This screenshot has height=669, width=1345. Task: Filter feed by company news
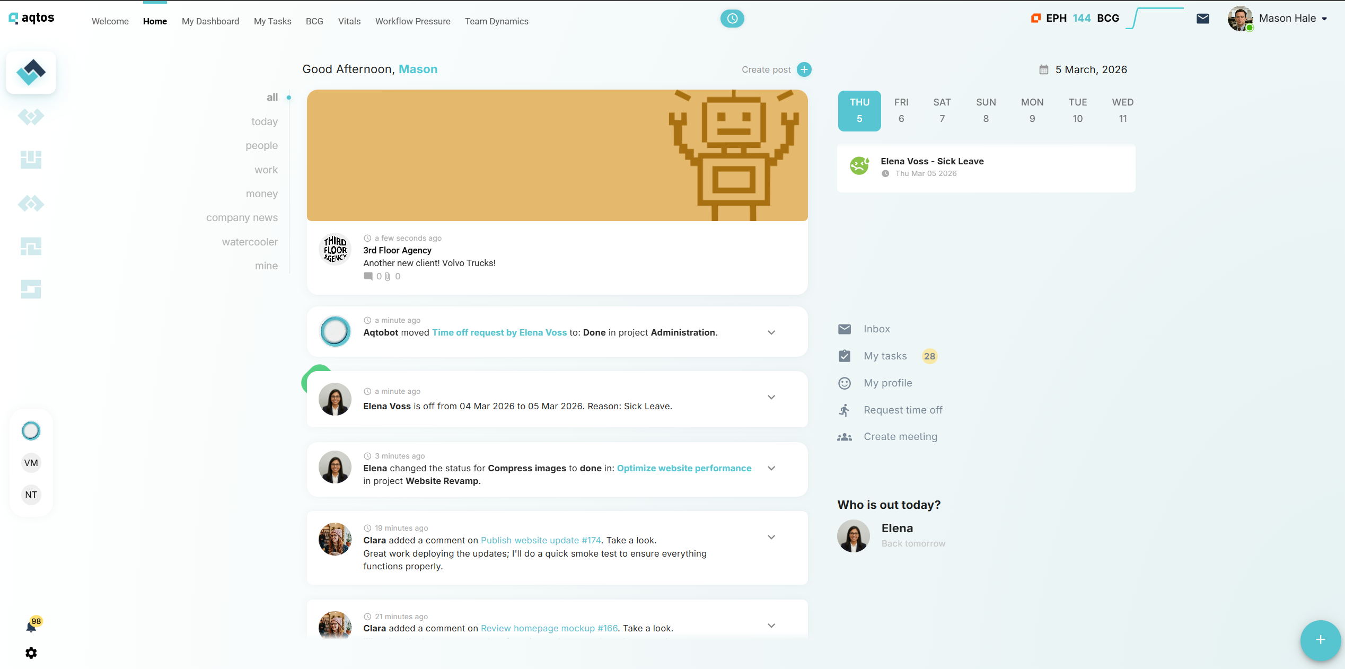coord(242,217)
